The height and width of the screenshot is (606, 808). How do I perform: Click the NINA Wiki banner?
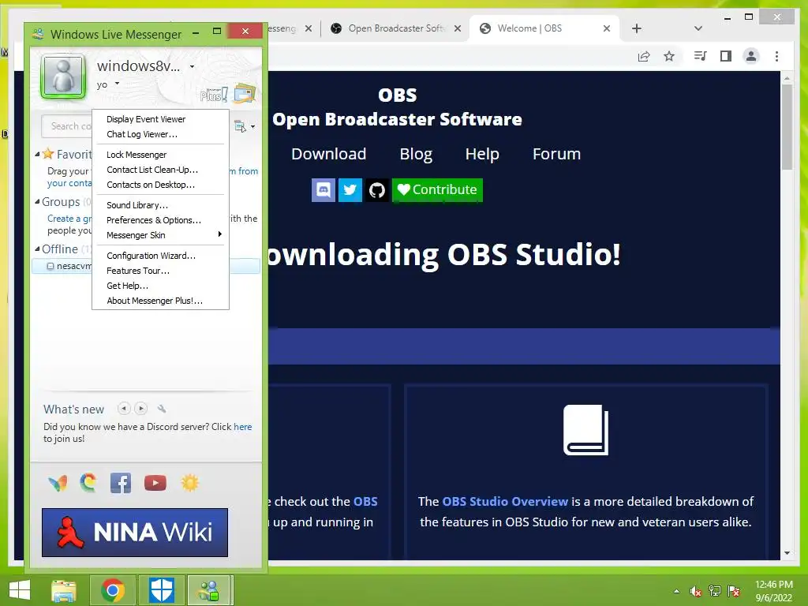coord(134,533)
